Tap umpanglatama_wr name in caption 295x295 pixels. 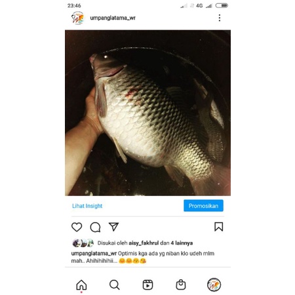tap(94, 254)
